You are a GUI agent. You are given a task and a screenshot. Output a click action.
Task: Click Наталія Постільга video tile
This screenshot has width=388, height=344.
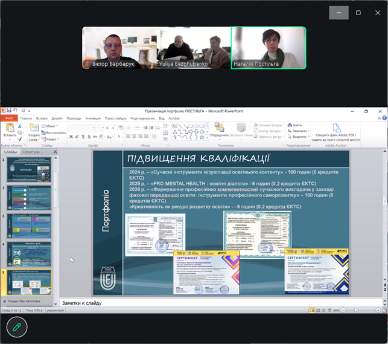point(269,48)
